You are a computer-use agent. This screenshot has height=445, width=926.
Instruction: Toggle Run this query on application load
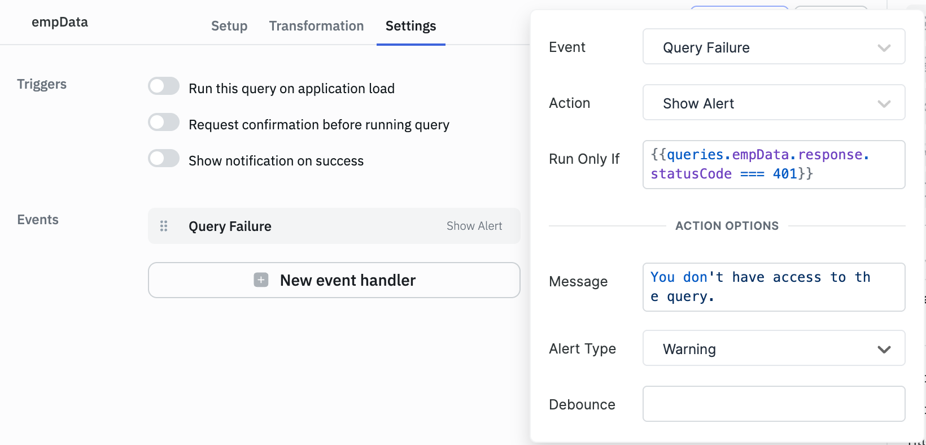click(x=164, y=86)
